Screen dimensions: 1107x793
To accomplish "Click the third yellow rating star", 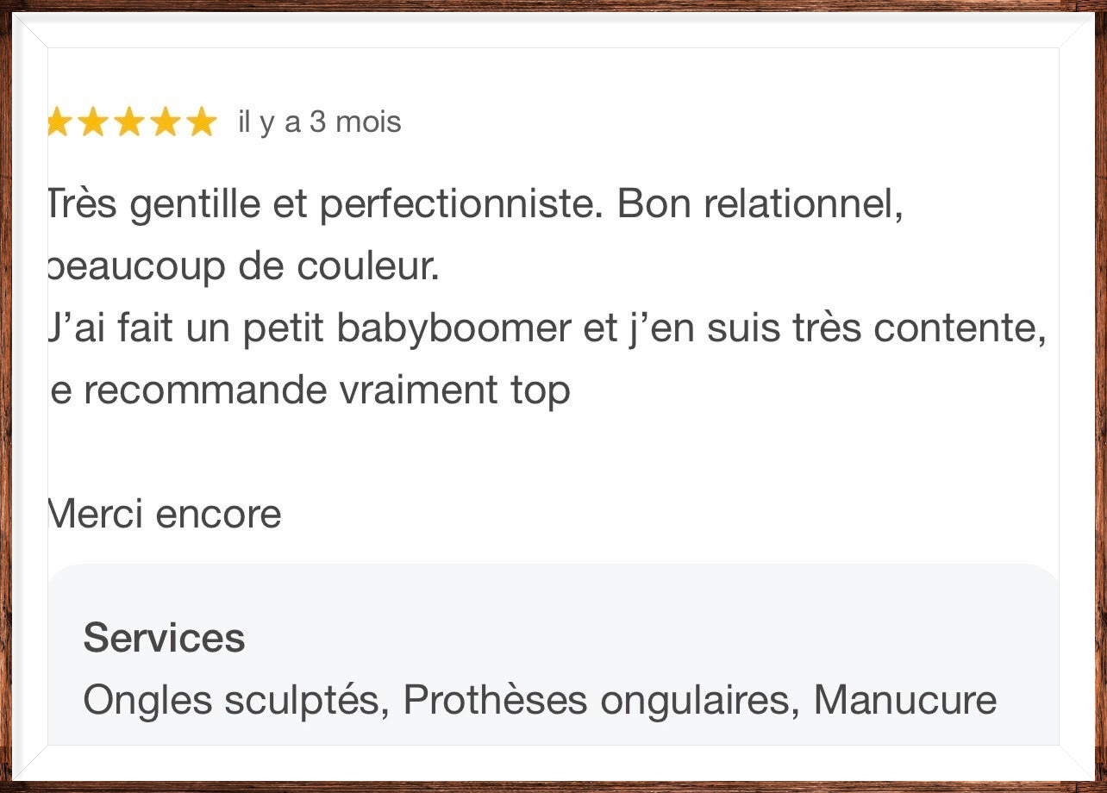I will (128, 122).
